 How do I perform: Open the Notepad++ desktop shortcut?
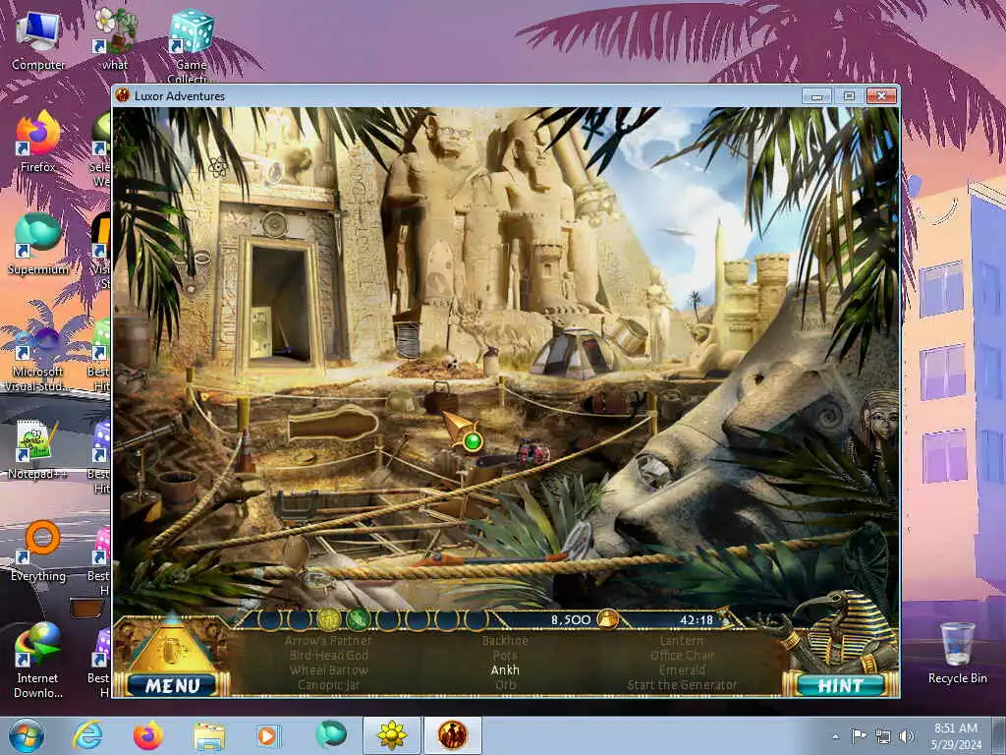[38, 449]
